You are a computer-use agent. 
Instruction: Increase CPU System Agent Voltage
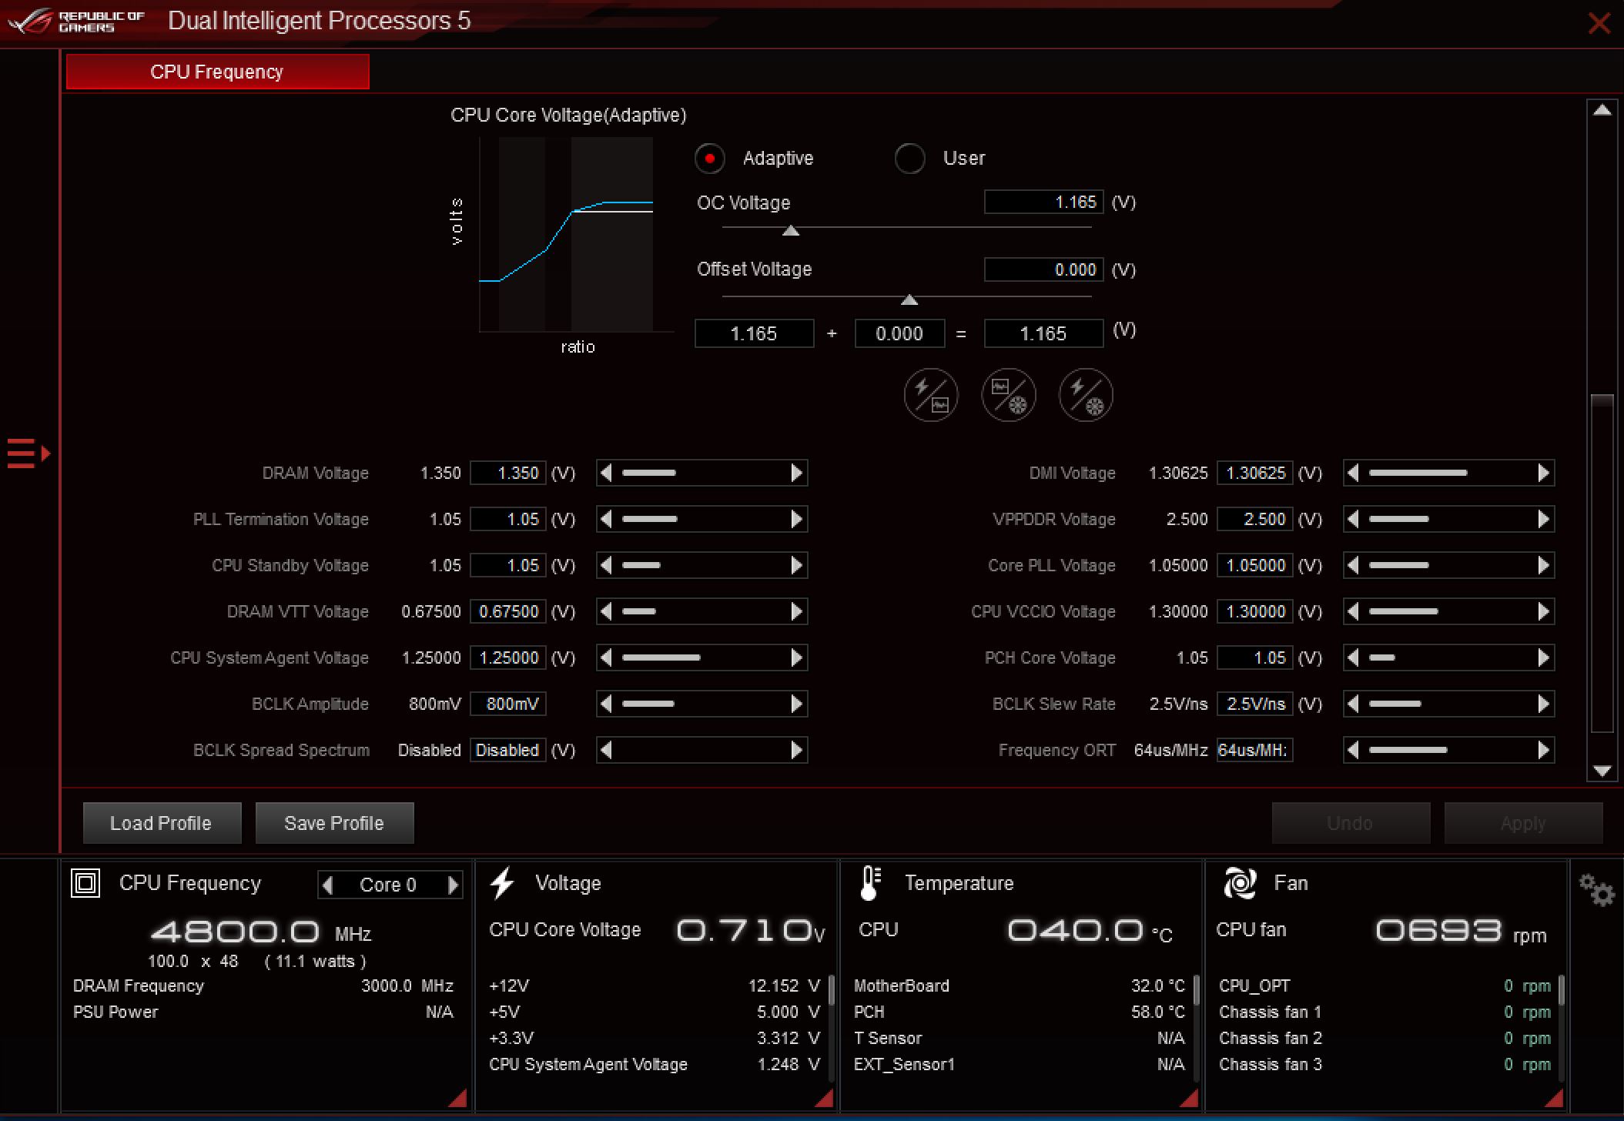coord(797,658)
